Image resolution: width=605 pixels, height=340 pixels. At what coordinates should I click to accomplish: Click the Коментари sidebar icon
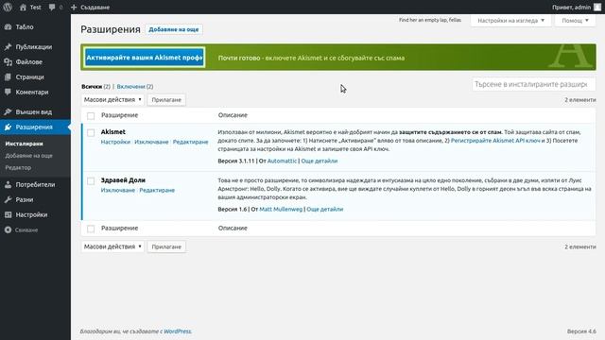pyautogui.click(x=9, y=93)
